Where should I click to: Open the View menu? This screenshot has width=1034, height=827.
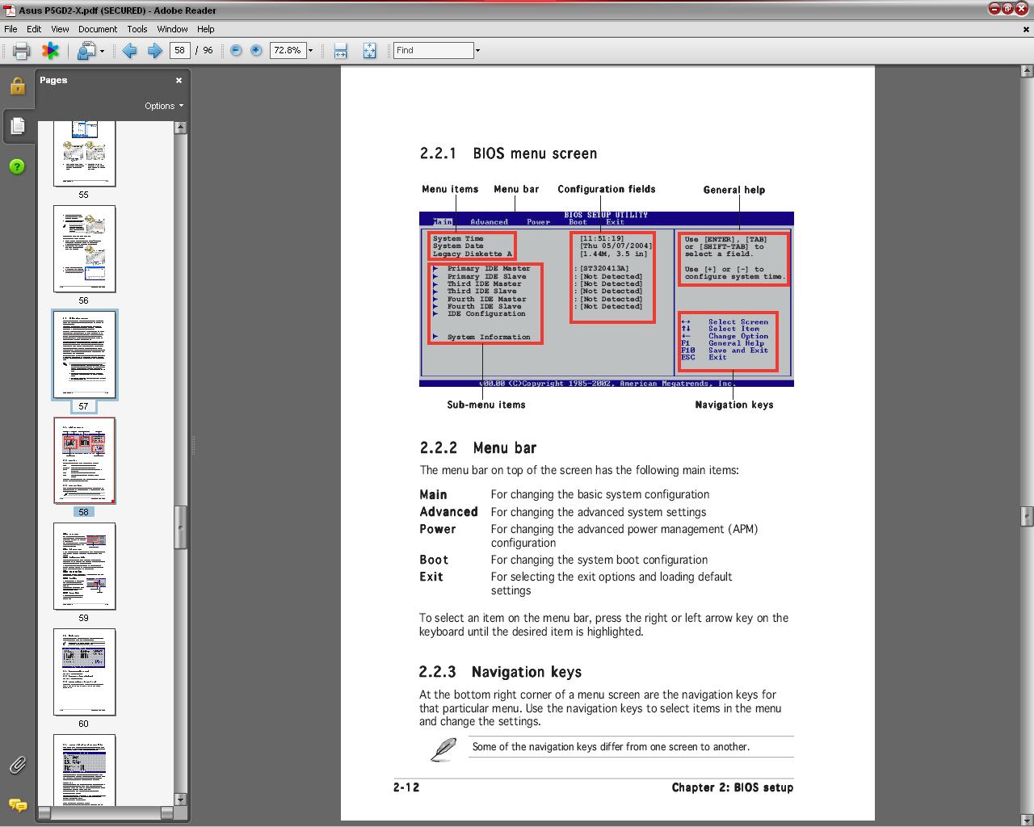tap(60, 28)
